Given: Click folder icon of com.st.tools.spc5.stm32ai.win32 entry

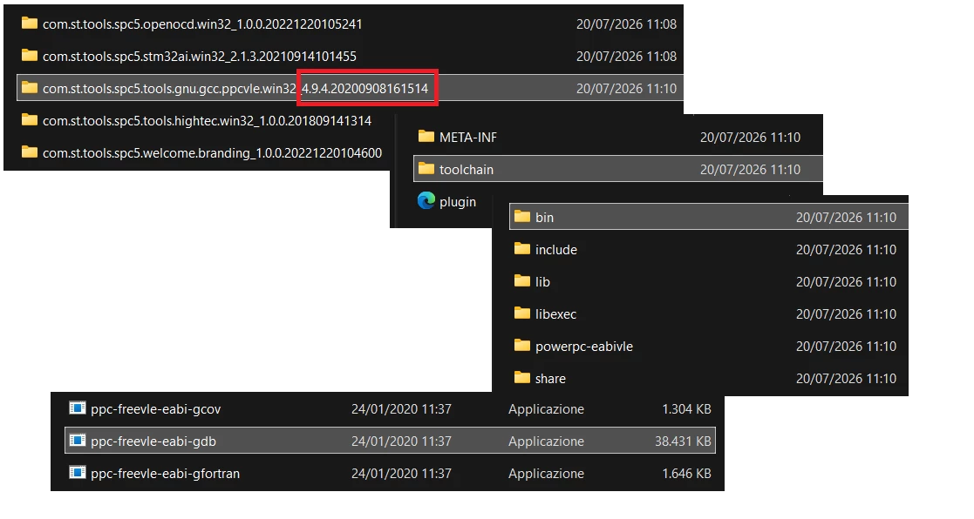Looking at the screenshot, I should pyautogui.click(x=29, y=55).
